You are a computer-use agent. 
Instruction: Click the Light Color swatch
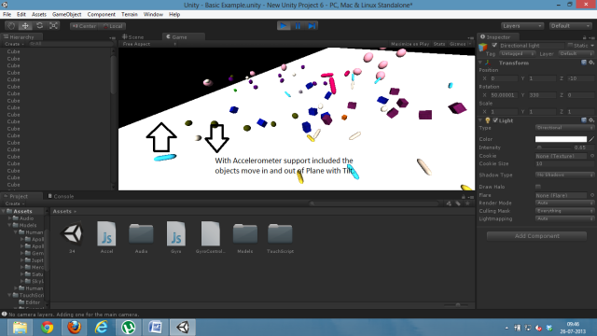click(561, 139)
